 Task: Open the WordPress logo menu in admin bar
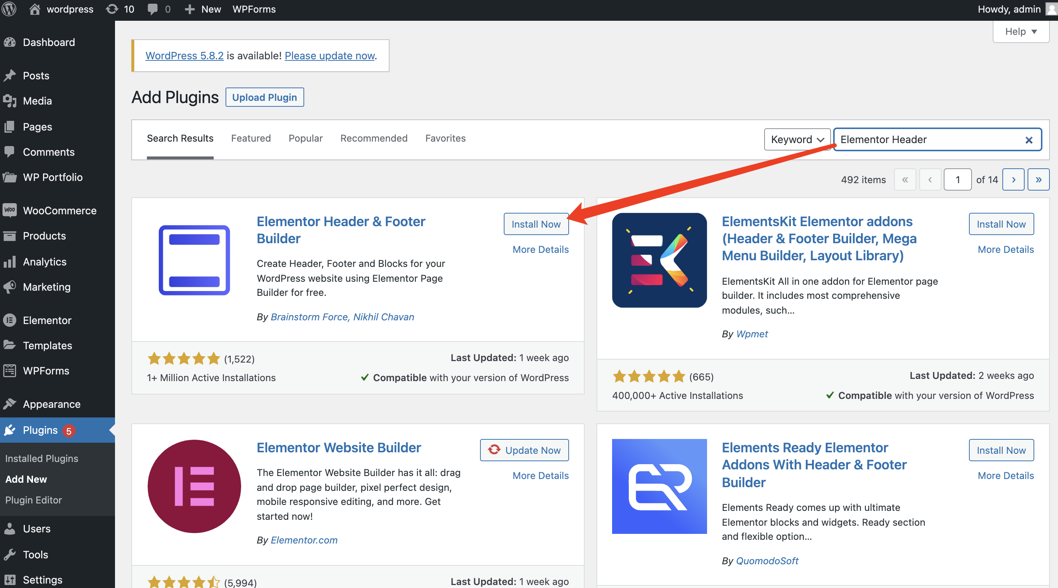[x=9, y=9]
